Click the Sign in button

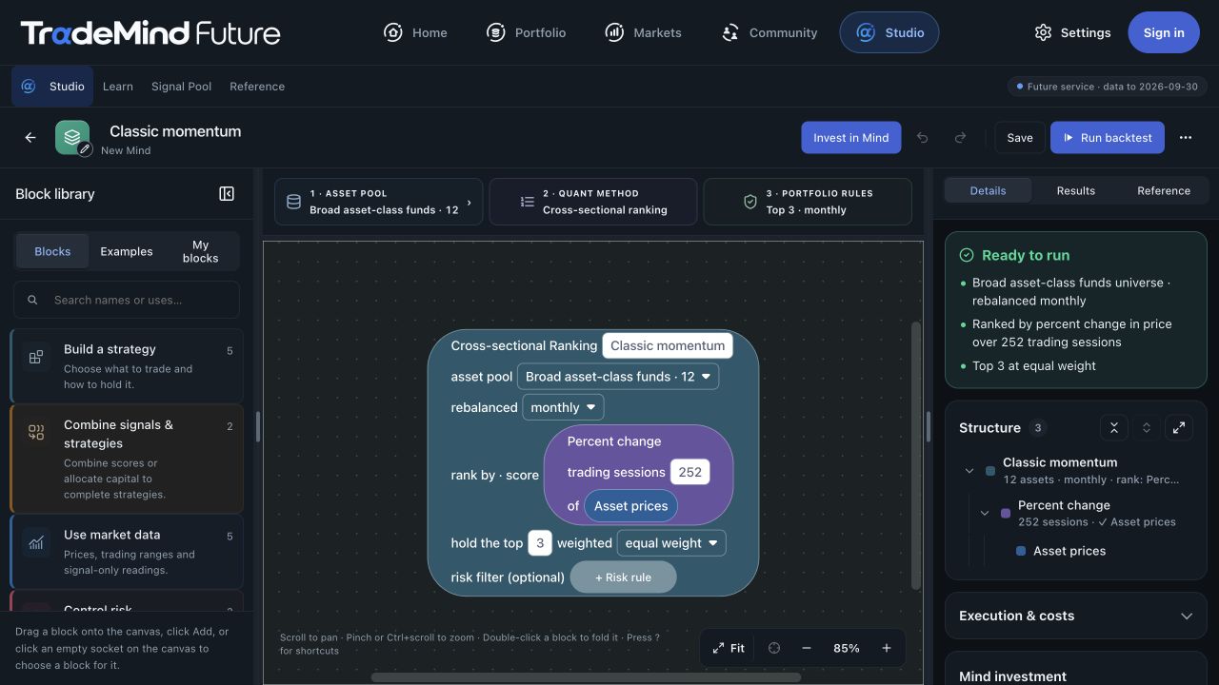coord(1164,32)
